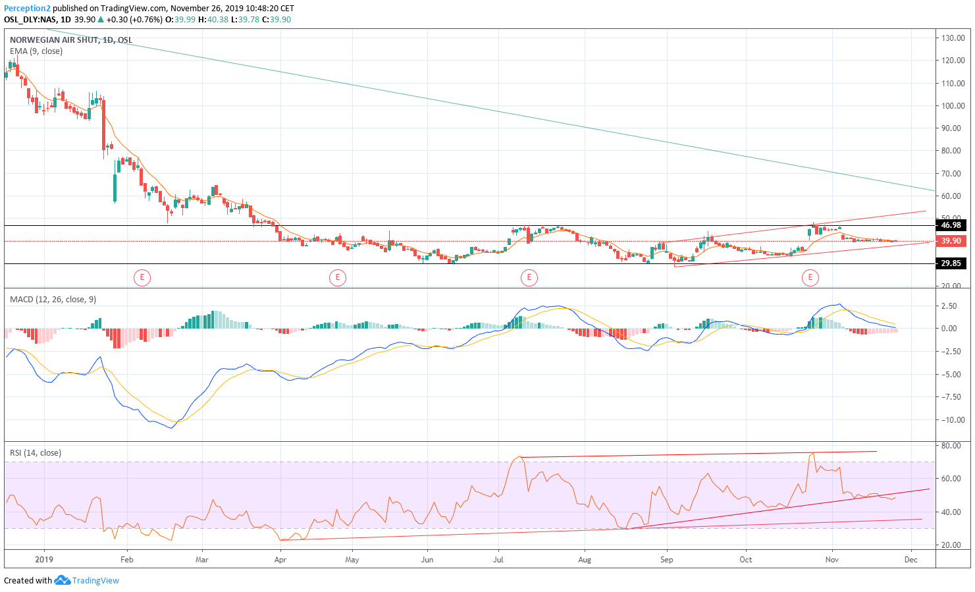This screenshot has height=592, width=975.
Task: Click the 80.00 RSI axis label
Action: tap(951, 446)
